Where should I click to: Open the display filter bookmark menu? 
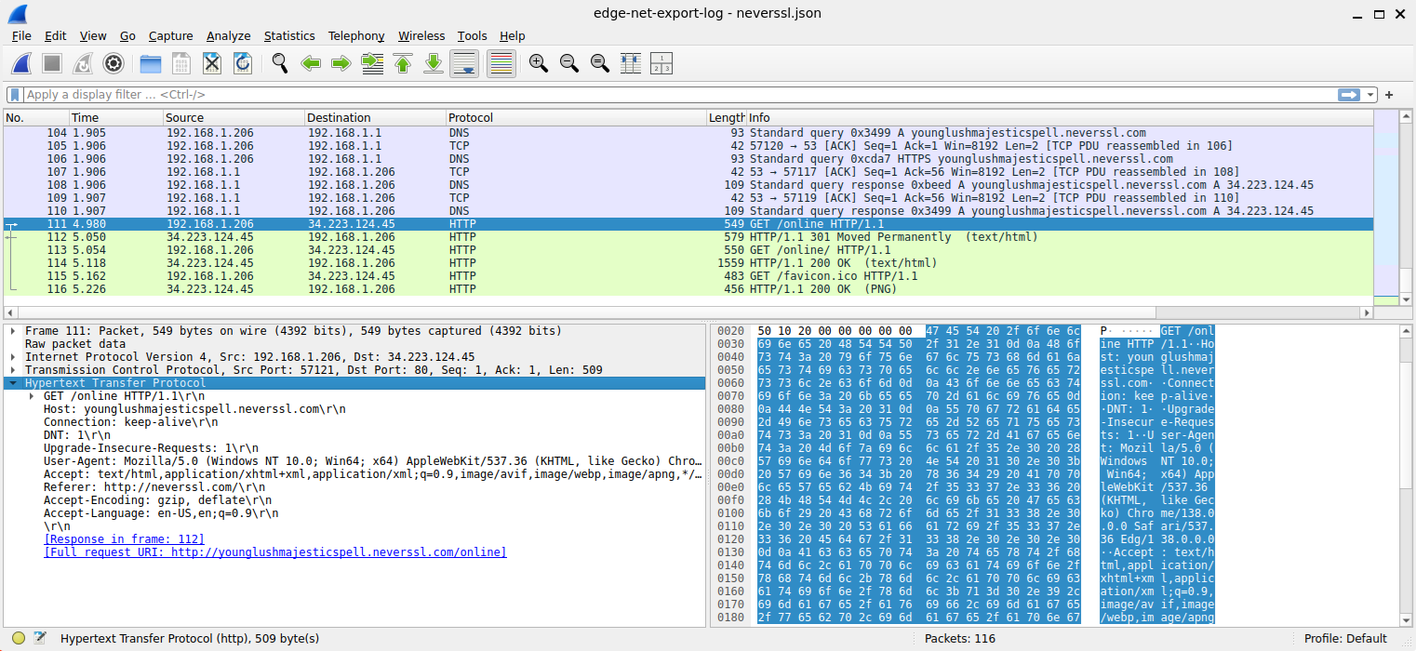pos(15,95)
